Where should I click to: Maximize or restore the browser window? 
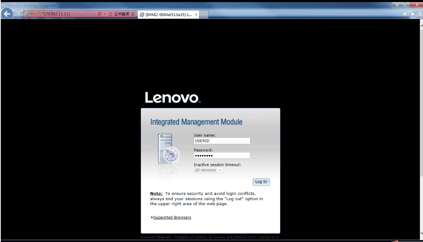coord(405,5)
